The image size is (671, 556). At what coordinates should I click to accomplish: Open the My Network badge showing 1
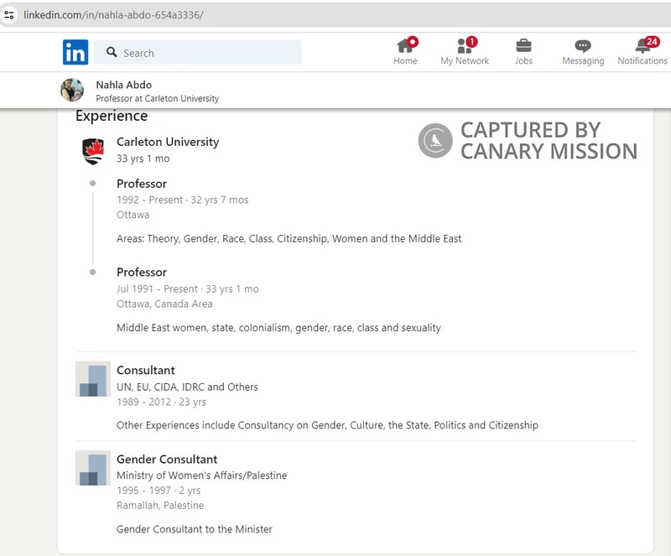471,39
